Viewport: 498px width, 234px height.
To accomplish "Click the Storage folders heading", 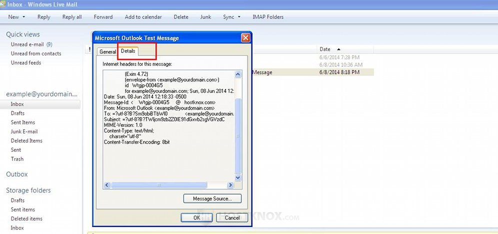I will [x=28, y=190].
